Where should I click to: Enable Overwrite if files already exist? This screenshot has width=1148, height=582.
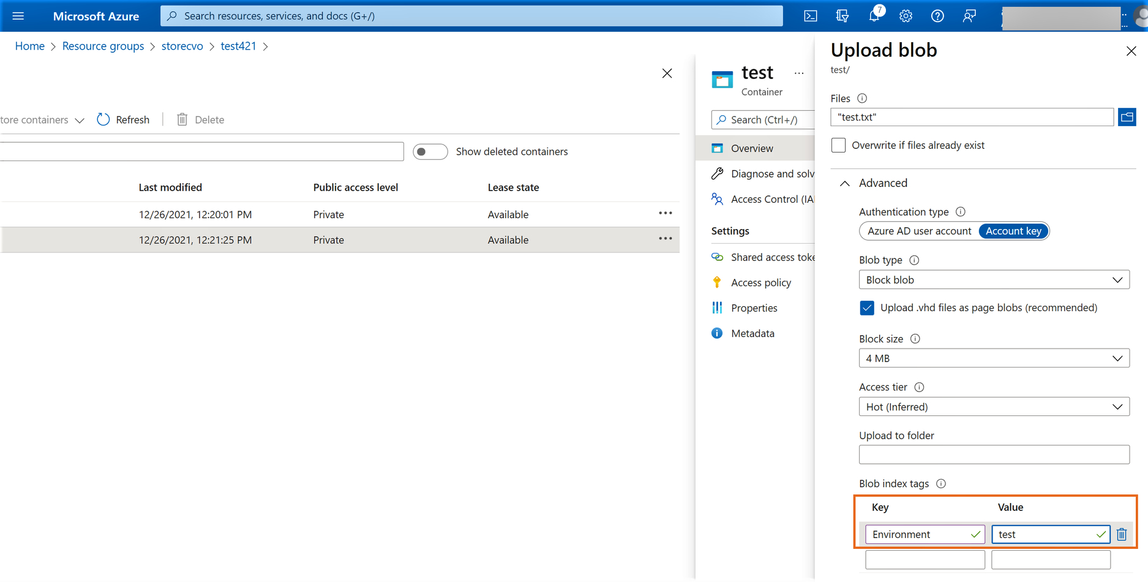tap(838, 145)
